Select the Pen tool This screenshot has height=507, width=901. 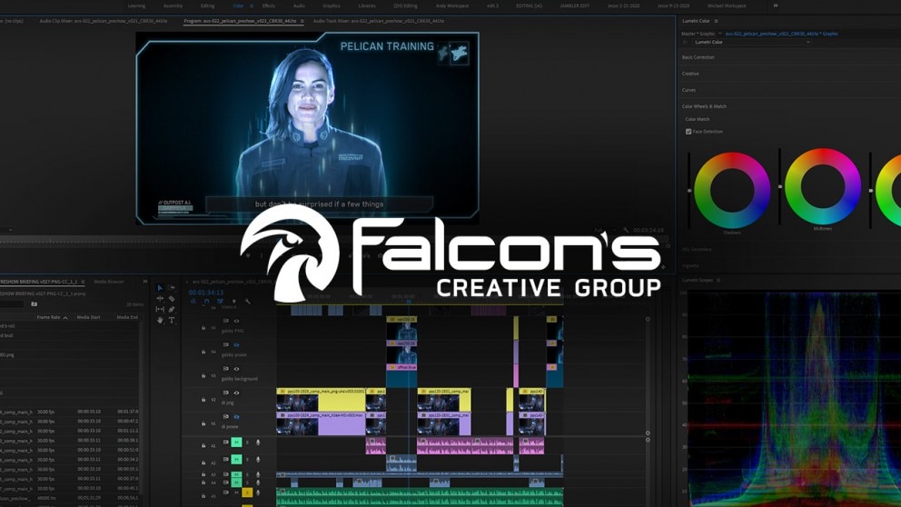(172, 309)
